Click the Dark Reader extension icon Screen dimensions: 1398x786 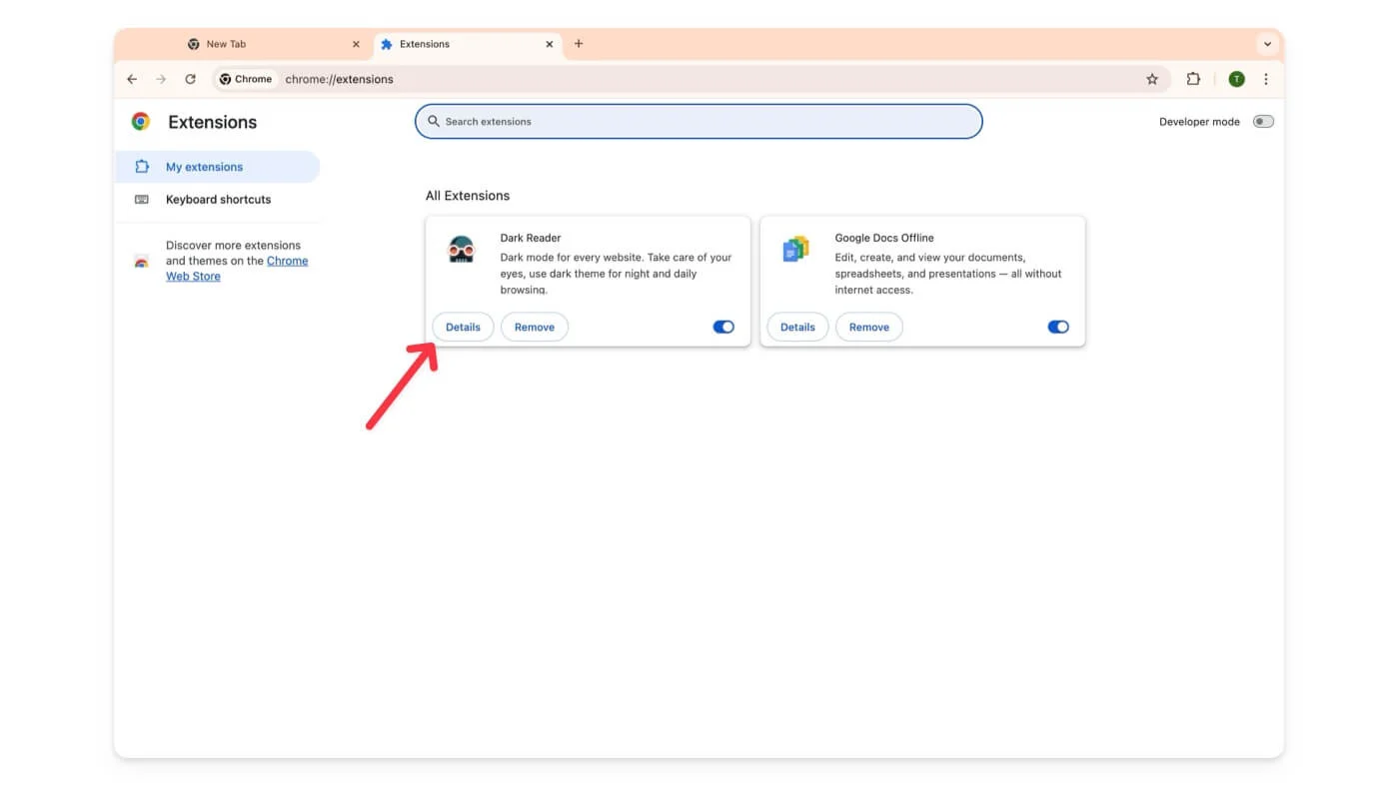click(x=461, y=250)
